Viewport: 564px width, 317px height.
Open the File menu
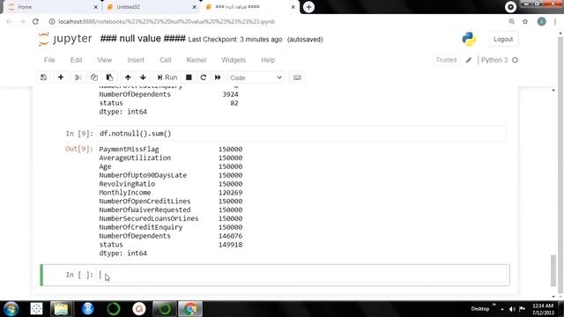click(x=49, y=60)
